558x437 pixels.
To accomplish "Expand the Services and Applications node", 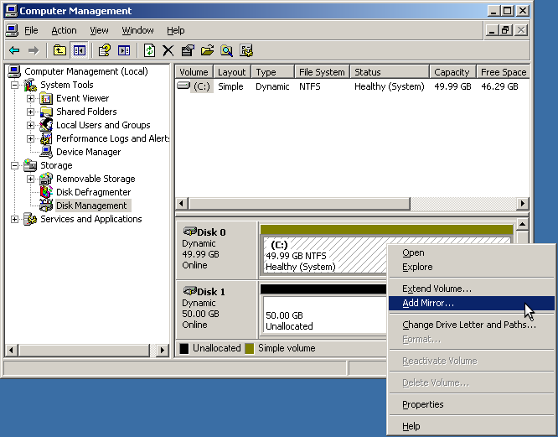I will pos(14,220).
